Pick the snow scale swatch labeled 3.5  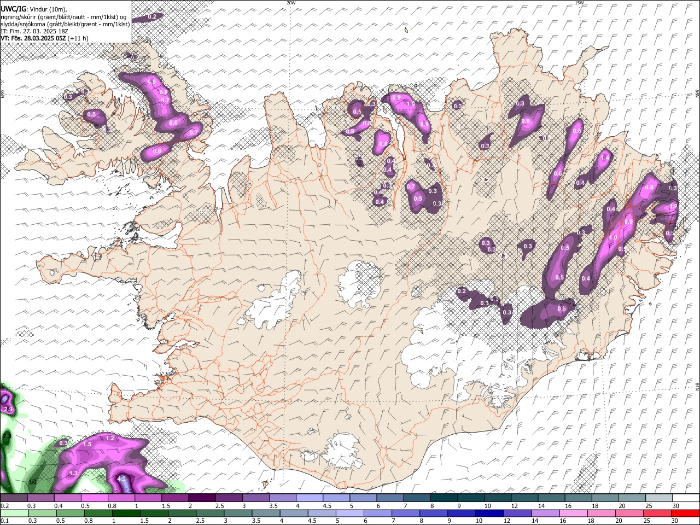(283, 498)
